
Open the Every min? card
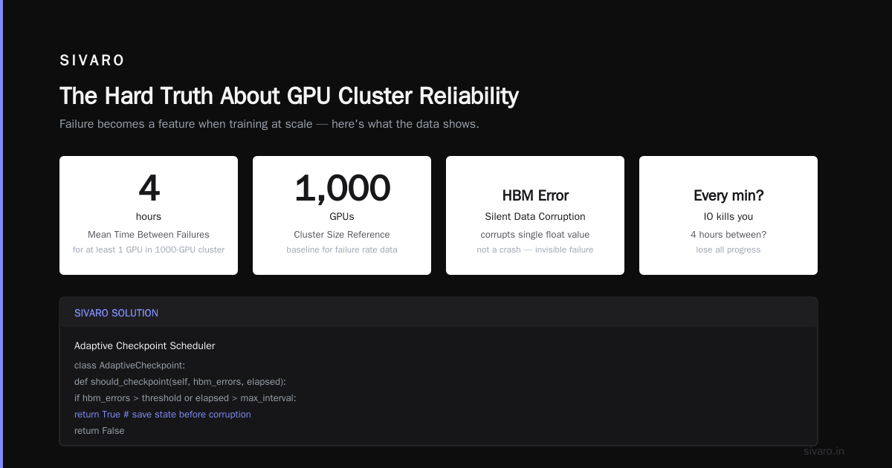pos(728,215)
